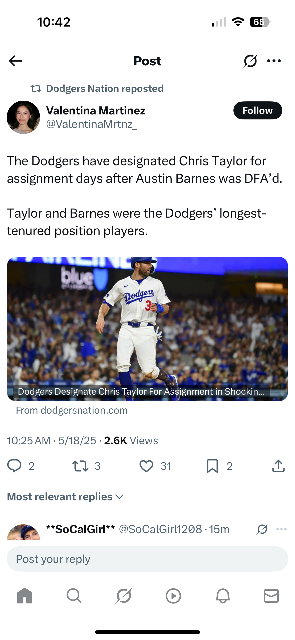Open dodgersnation.com article link
The image size is (295, 640).
pos(72,410)
